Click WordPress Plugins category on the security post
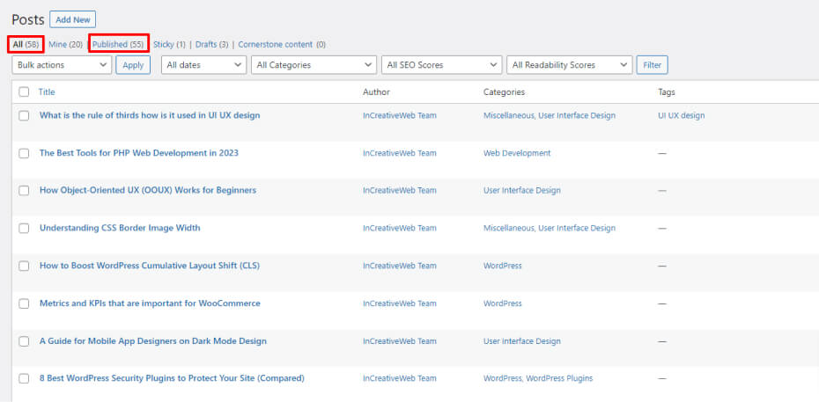This screenshot has height=402, width=819. point(559,378)
